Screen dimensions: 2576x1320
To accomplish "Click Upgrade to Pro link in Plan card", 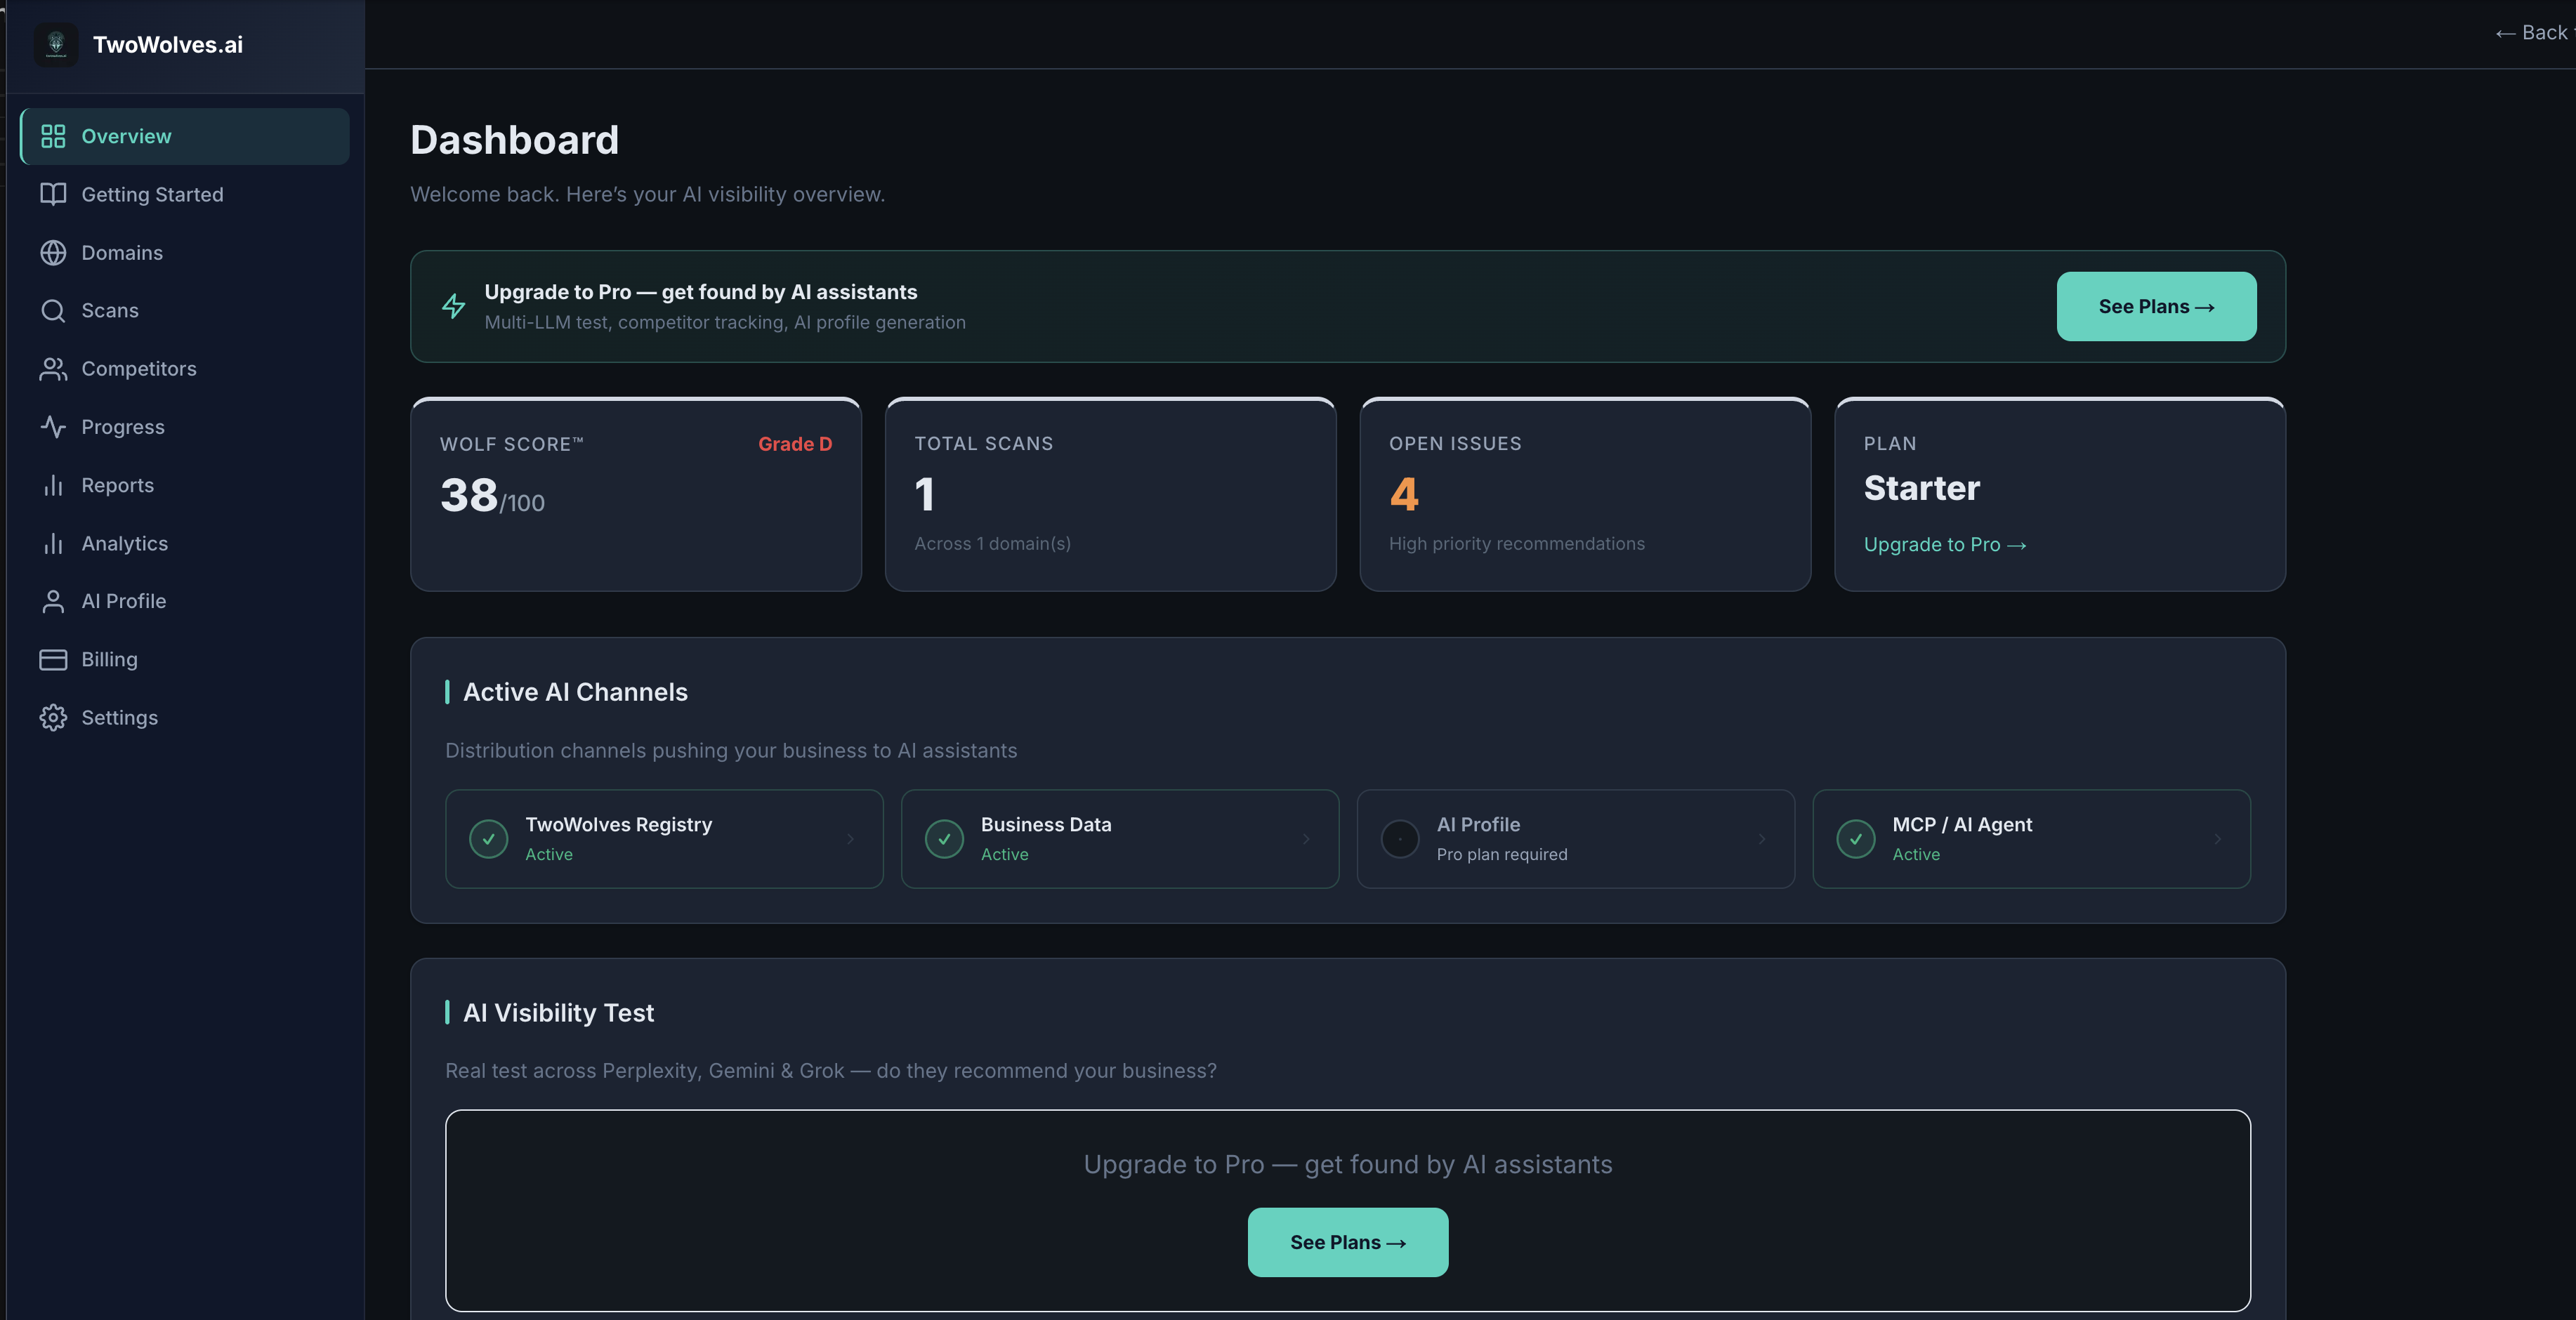I will tap(1944, 544).
